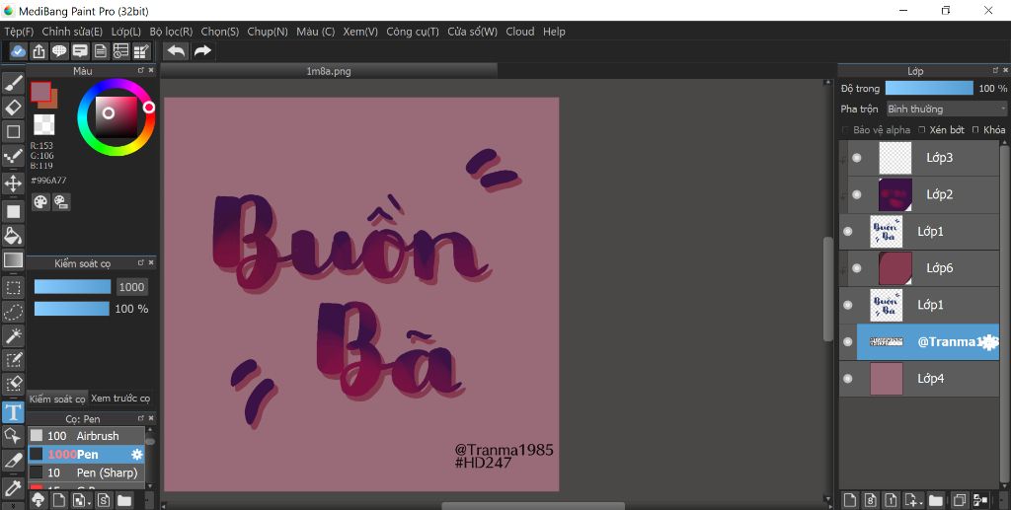
Task: Select the Airbrush brush
Action: point(86,436)
